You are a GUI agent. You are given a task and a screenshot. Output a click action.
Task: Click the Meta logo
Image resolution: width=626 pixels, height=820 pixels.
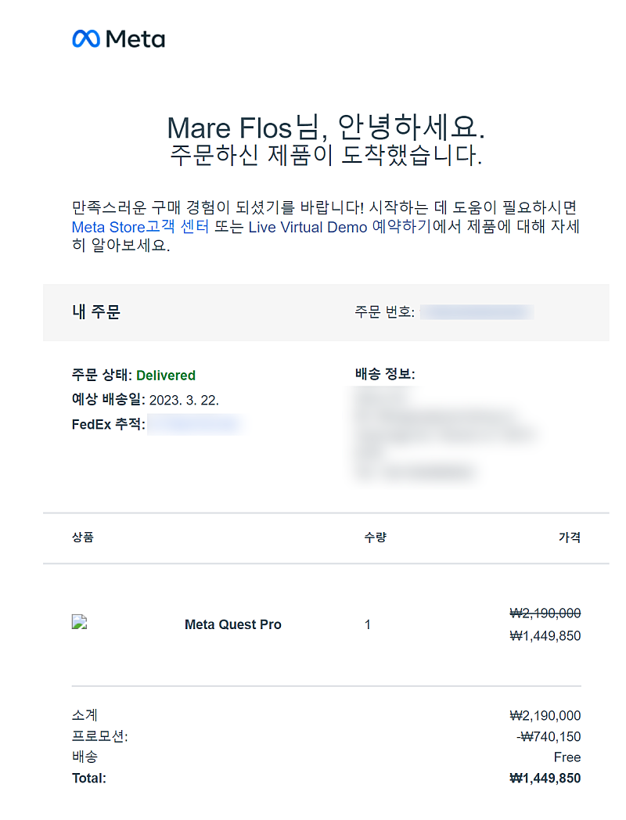[x=118, y=38]
